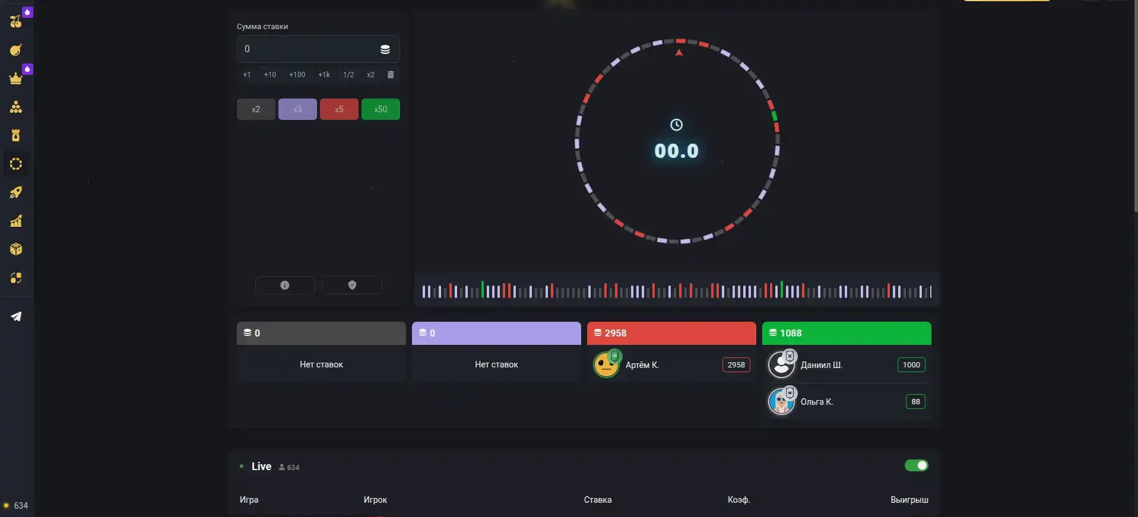Add +100 to the bet amount
This screenshot has height=517, width=1138.
297,75
